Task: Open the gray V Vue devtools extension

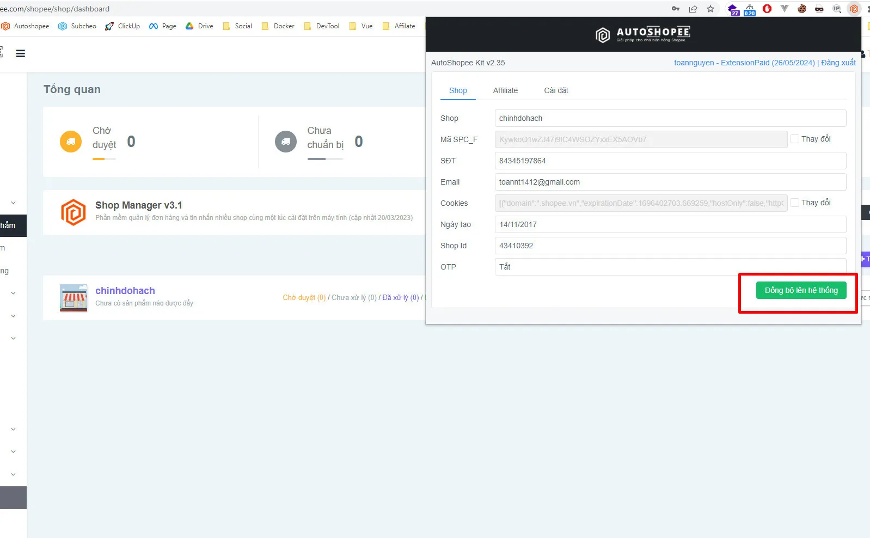Action: coord(785,9)
